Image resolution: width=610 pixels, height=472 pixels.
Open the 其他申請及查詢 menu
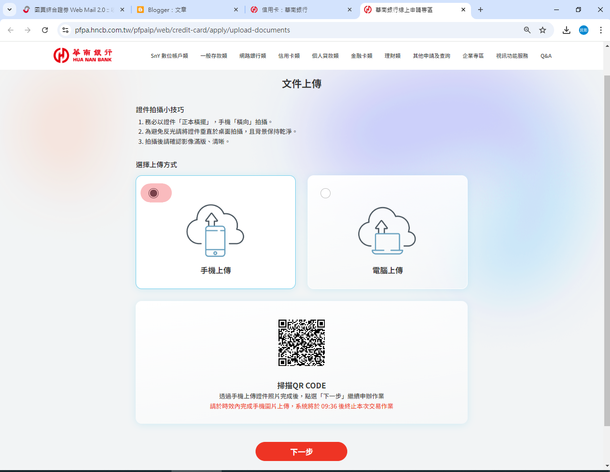coord(431,56)
